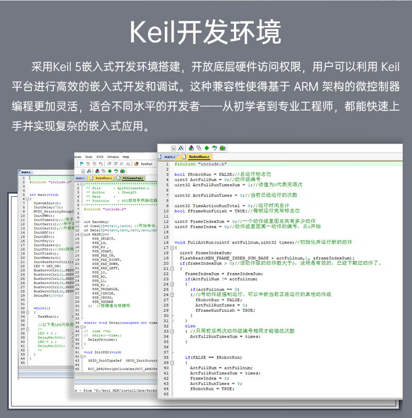Click 'u16 Handkey;' line in middle window
The width and height of the screenshot is (412, 418).
(x=97, y=222)
